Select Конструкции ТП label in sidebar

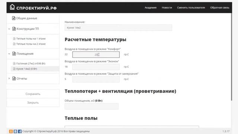coord(28,29)
